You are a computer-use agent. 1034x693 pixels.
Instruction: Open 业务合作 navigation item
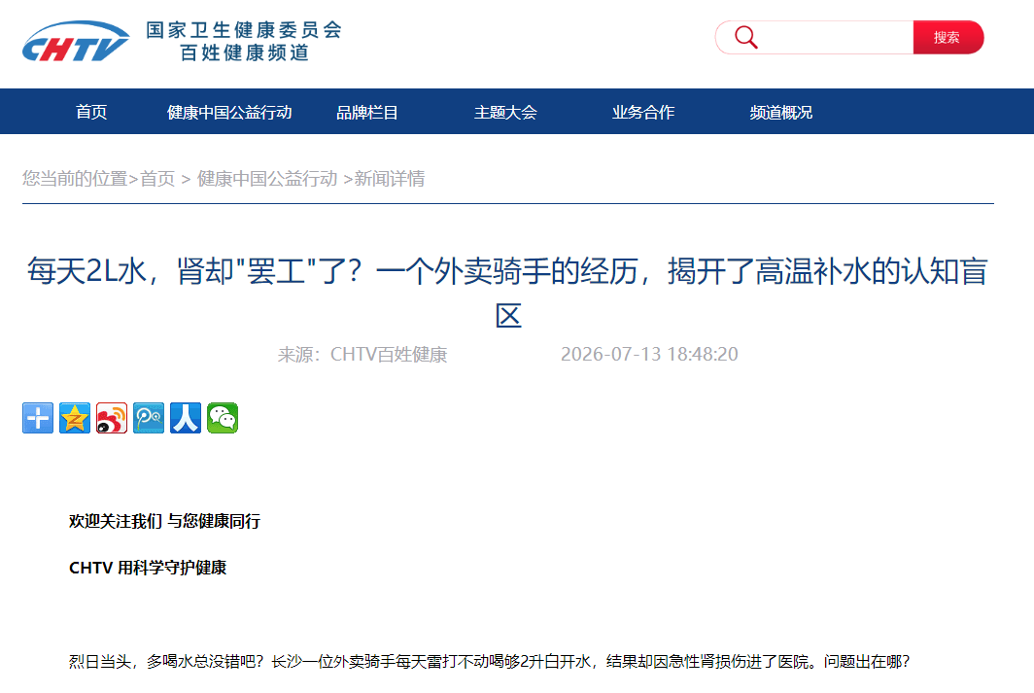pyautogui.click(x=643, y=112)
